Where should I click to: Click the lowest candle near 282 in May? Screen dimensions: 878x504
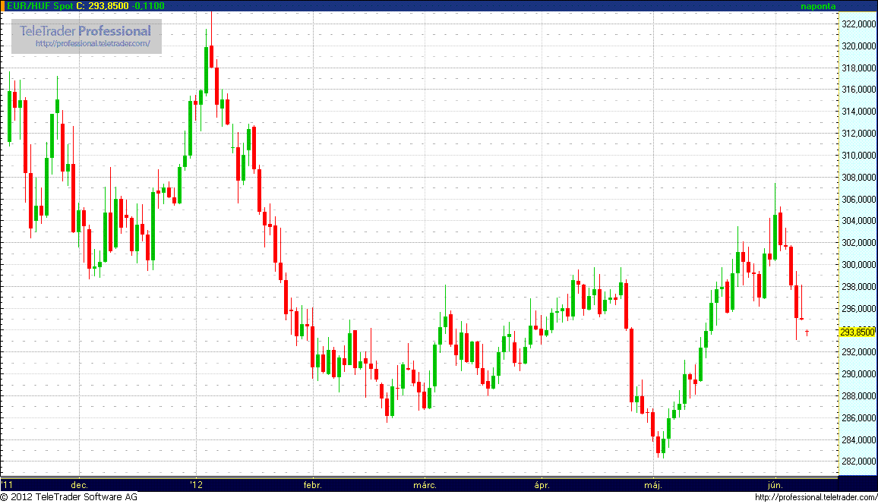[x=658, y=446]
